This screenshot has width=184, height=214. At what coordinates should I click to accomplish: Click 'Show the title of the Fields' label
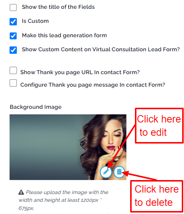(x=58, y=7)
